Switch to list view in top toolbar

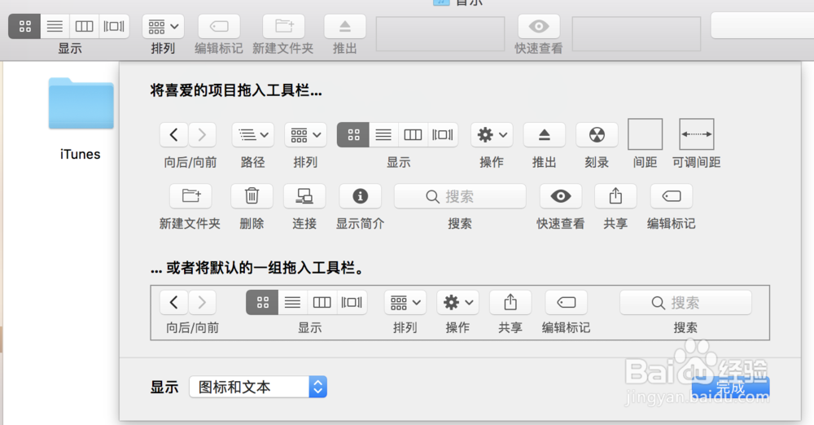(55, 26)
